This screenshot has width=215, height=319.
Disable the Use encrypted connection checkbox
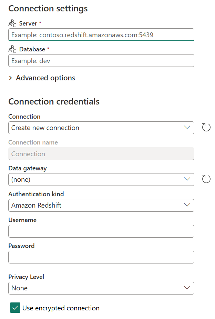tap(15, 308)
